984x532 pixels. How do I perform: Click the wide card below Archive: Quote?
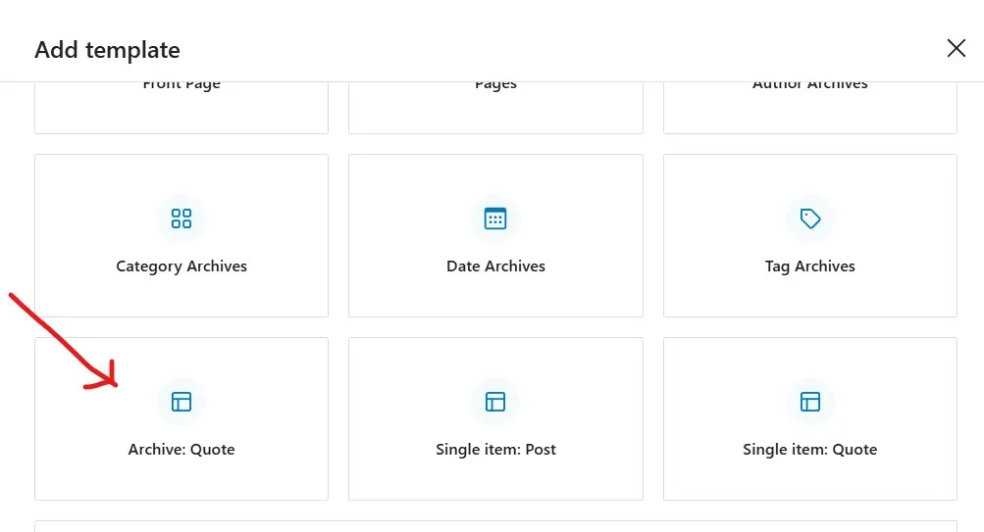[x=495, y=526]
